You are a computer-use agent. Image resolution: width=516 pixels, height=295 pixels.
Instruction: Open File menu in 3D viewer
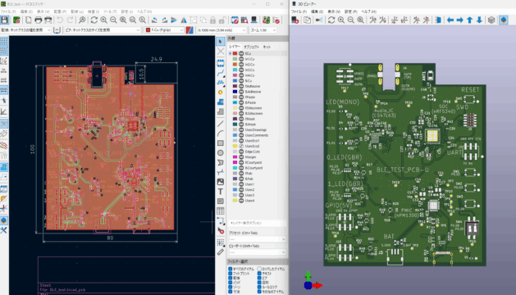click(299, 11)
